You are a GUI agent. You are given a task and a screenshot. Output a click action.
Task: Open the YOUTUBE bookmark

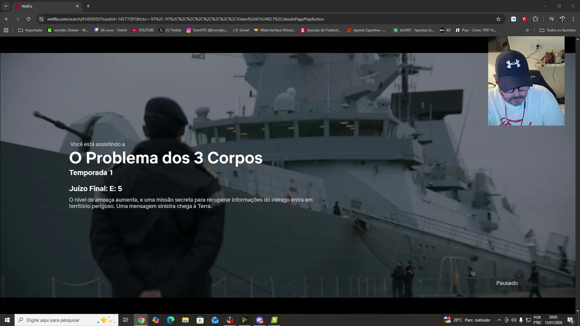[143, 30]
